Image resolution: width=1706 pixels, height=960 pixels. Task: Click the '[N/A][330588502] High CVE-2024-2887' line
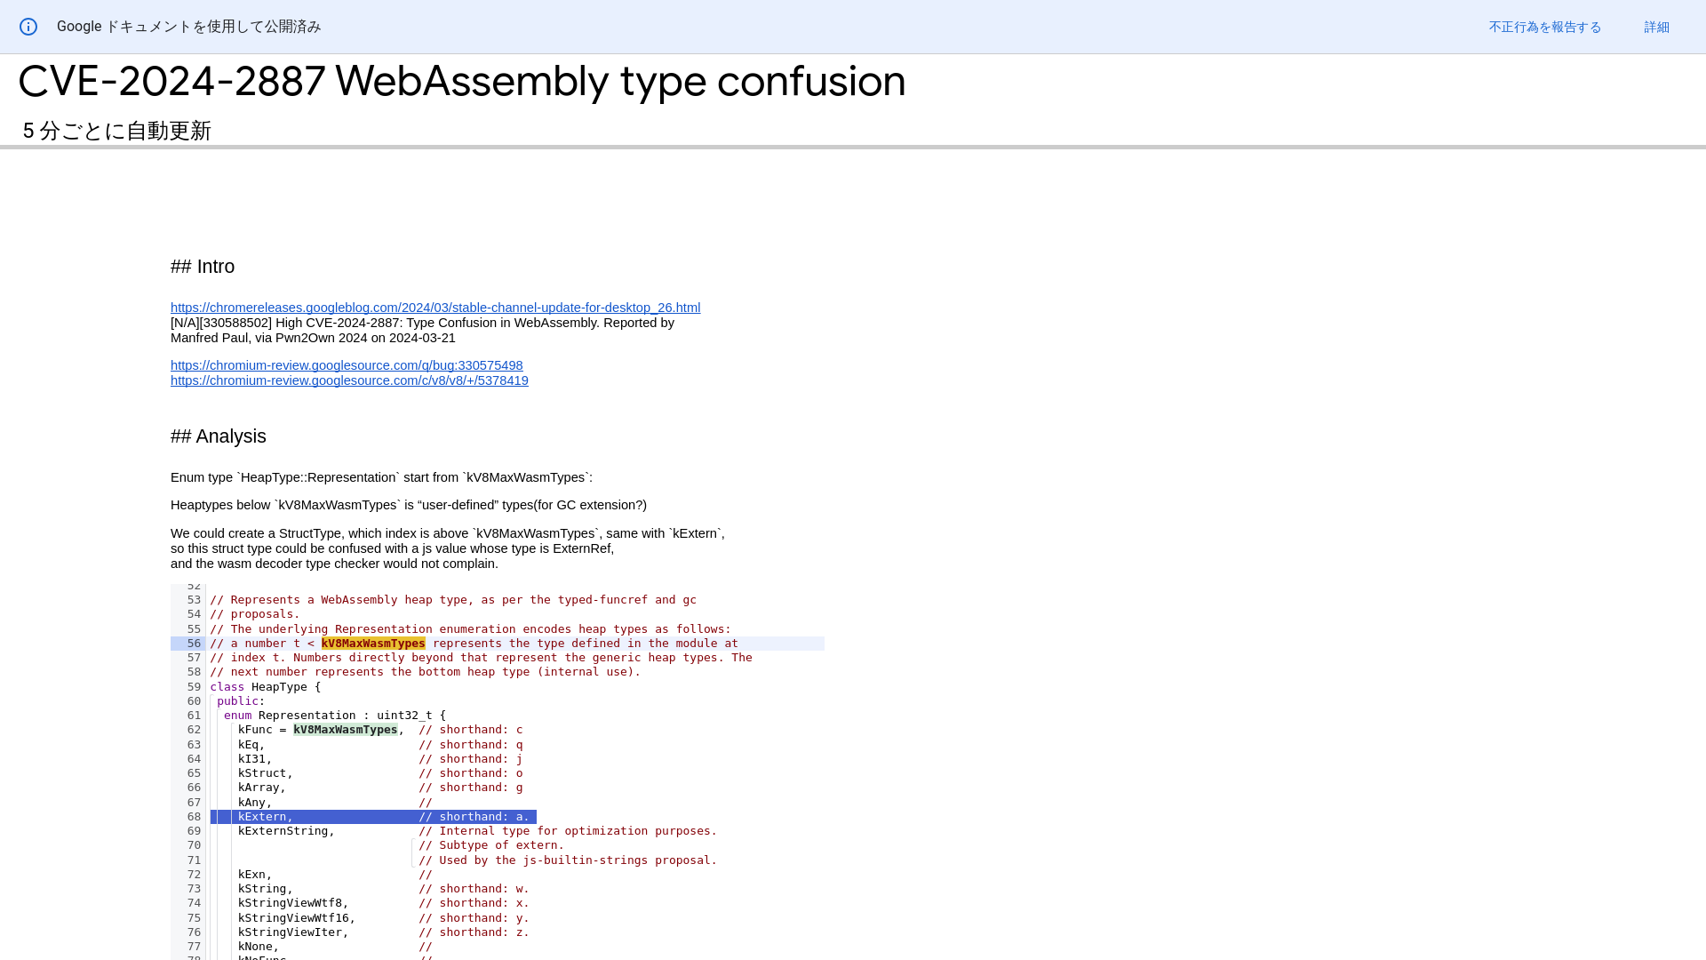[422, 323]
